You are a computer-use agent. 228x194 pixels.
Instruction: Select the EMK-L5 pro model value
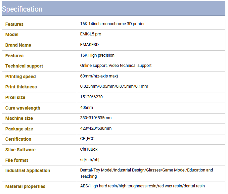91,34
